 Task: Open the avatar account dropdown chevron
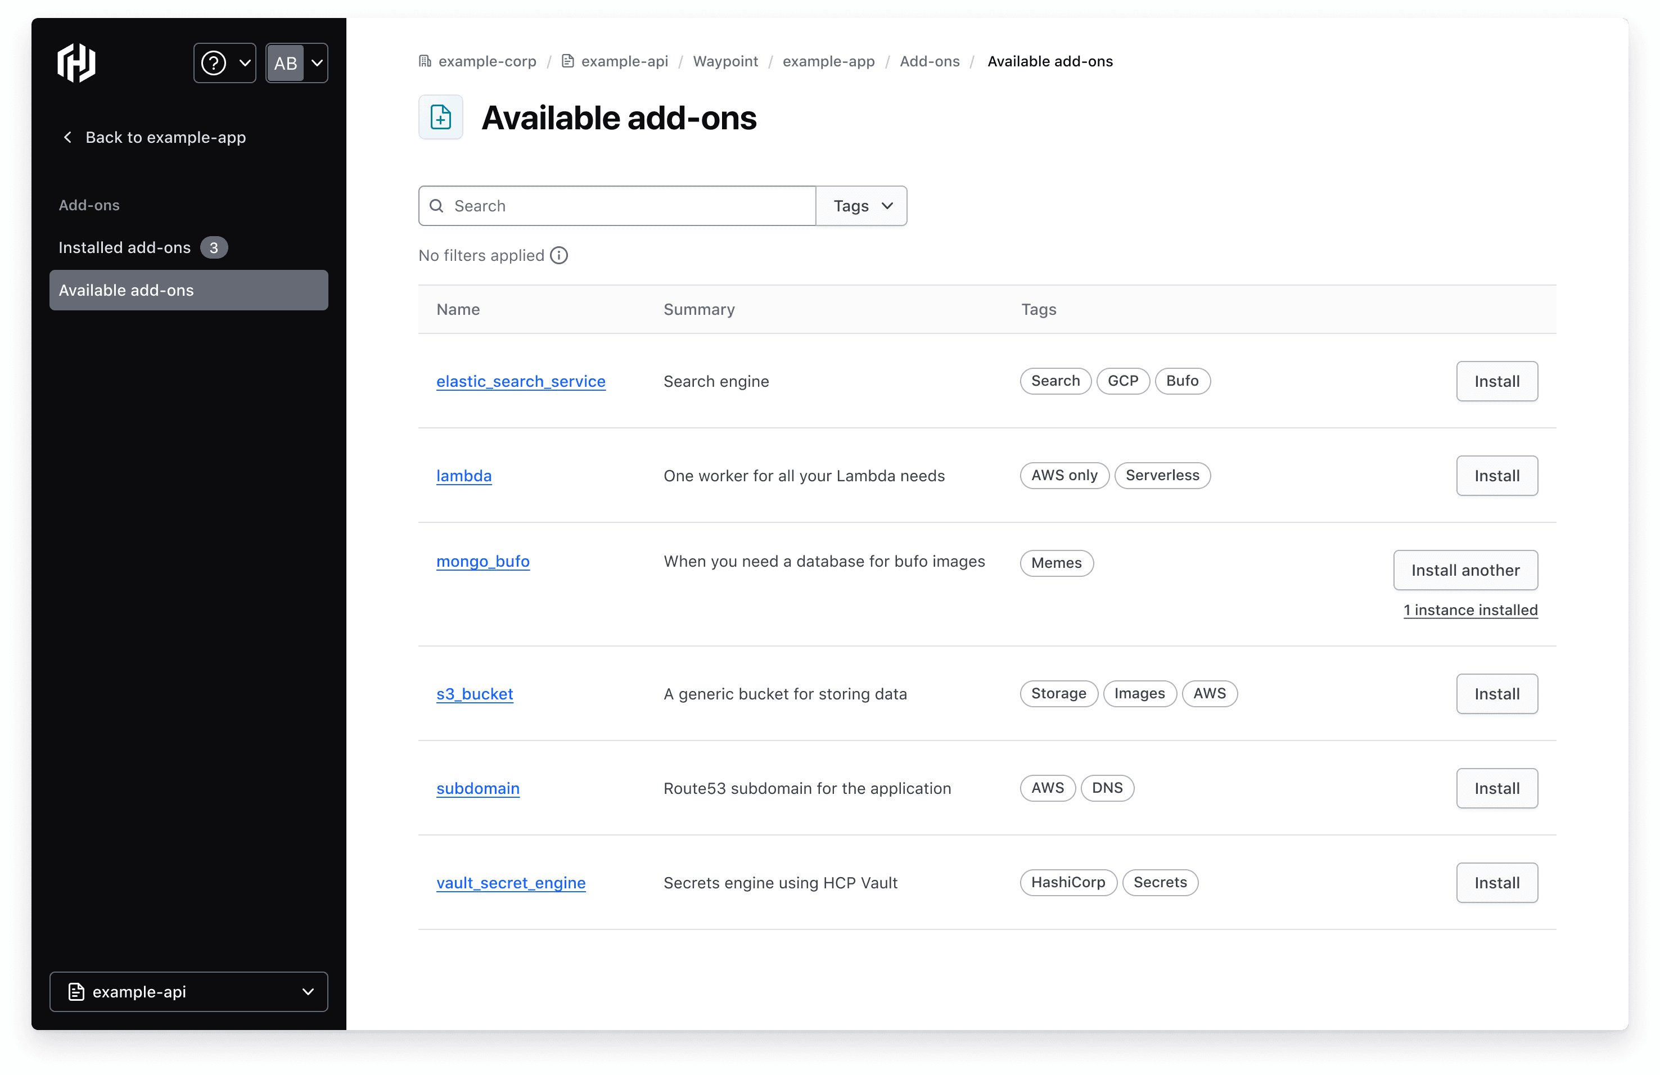[317, 63]
